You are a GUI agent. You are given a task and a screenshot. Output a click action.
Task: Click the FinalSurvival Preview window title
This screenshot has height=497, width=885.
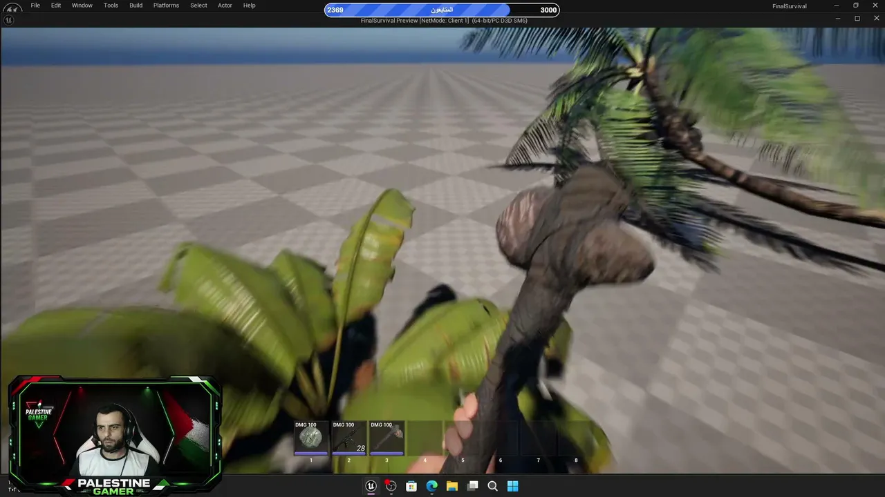pyautogui.click(x=444, y=21)
